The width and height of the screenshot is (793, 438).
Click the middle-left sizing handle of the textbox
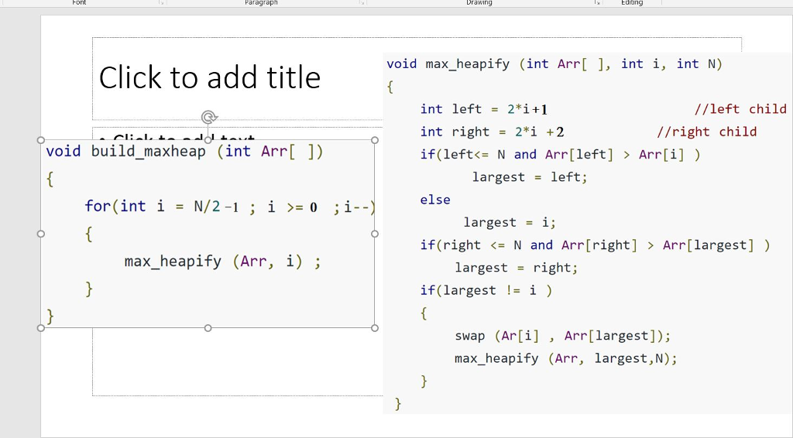point(41,234)
